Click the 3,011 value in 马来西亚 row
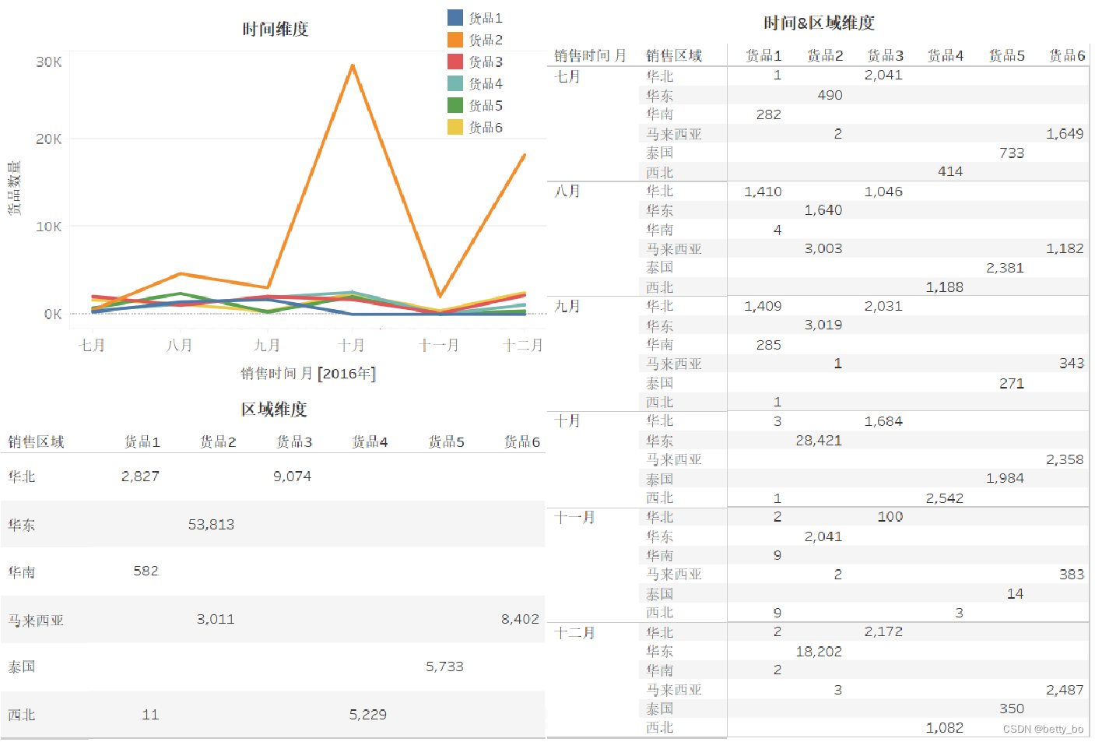The width and height of the screenshot is (1095, 742). click(x=216, y=619)
